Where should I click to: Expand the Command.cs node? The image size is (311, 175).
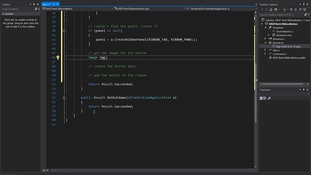tap(265, 54)
